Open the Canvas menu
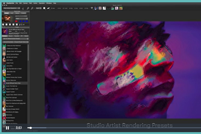 (25, 3)
